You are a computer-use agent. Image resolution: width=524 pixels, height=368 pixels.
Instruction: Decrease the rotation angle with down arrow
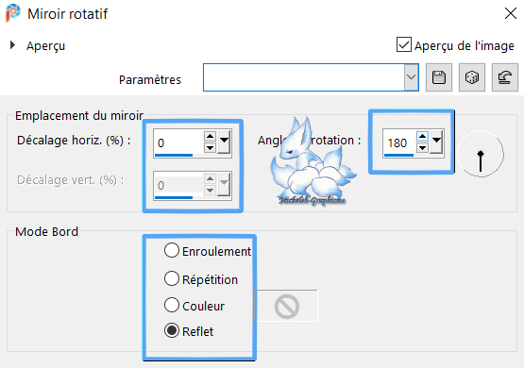coord(422,147)
